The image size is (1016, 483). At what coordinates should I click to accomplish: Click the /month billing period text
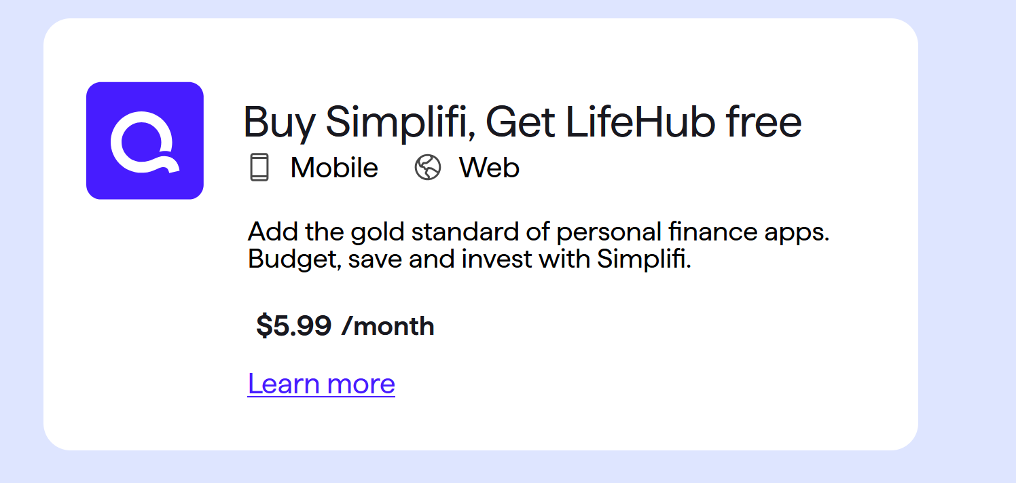388,326
